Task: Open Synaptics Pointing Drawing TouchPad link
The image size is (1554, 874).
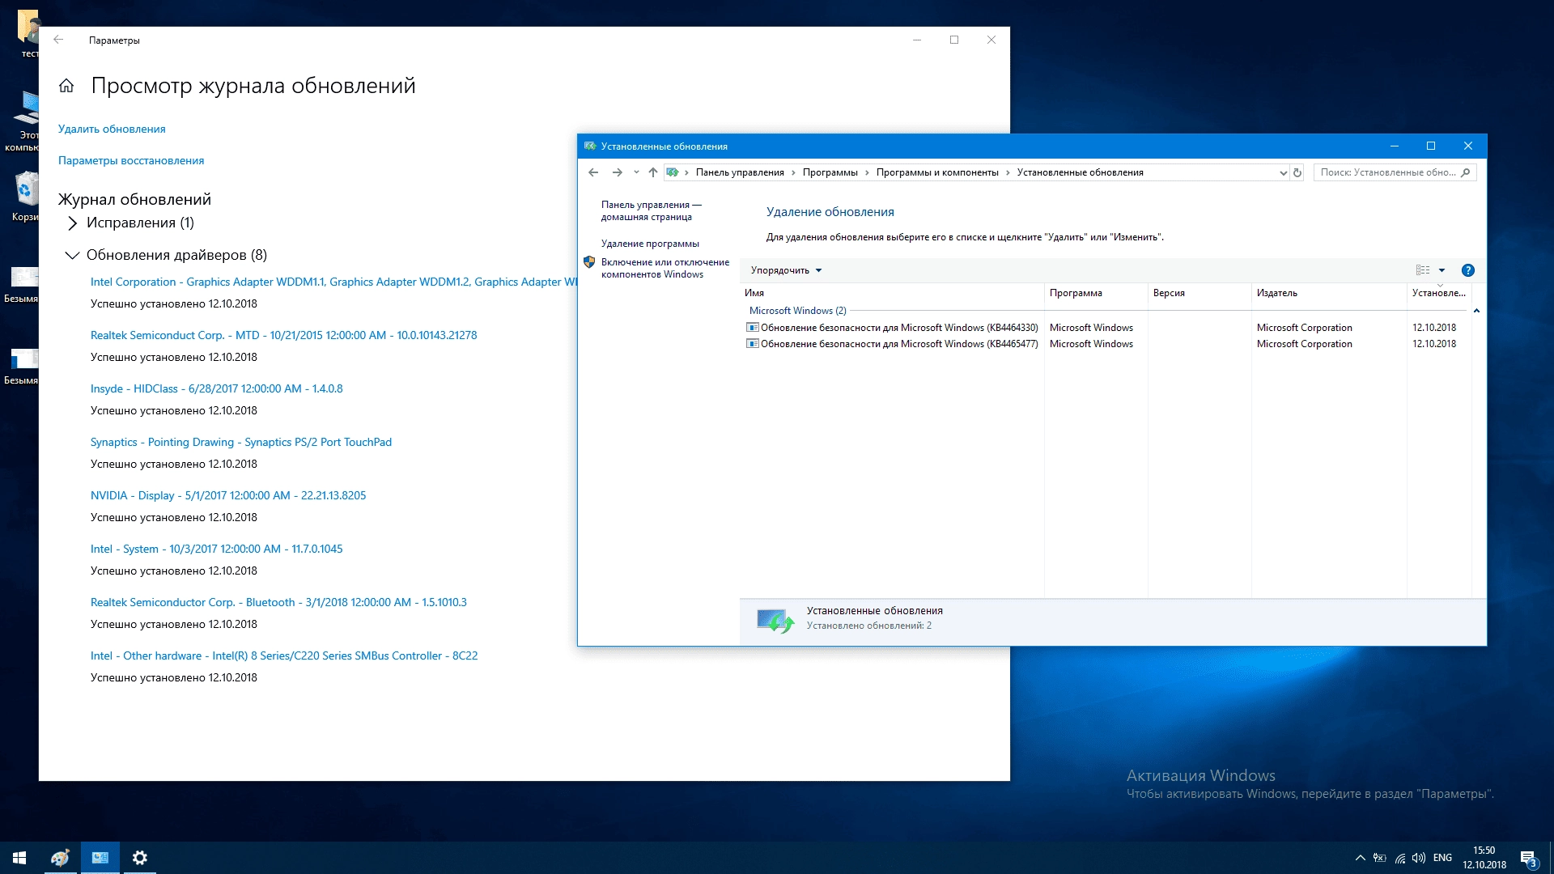Action: pyautogui.click(x=241, y=442)
